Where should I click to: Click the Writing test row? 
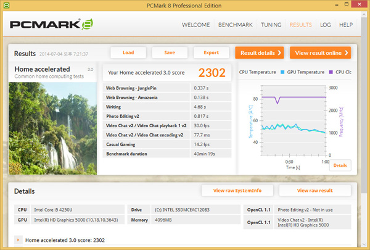click(x=167, y=107)
